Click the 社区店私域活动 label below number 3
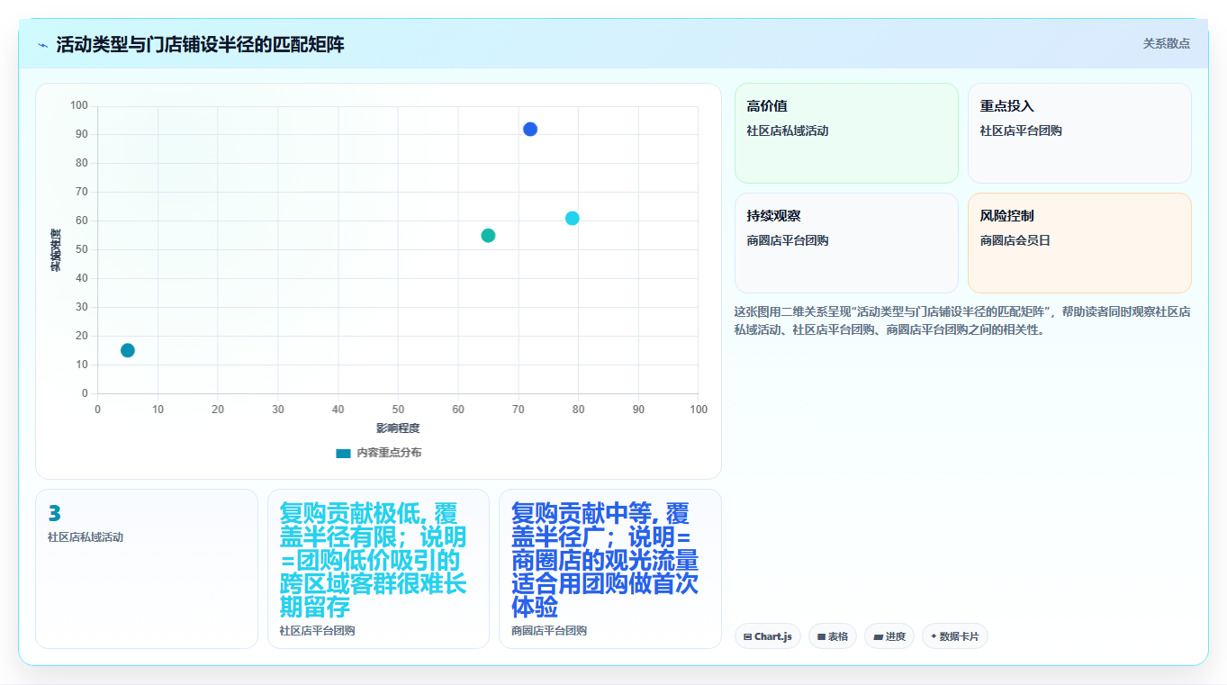Viewport: 1227px width, 685px height. [x=85, y=537]
